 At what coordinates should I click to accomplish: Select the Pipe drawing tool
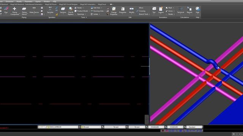click(6, 10)
